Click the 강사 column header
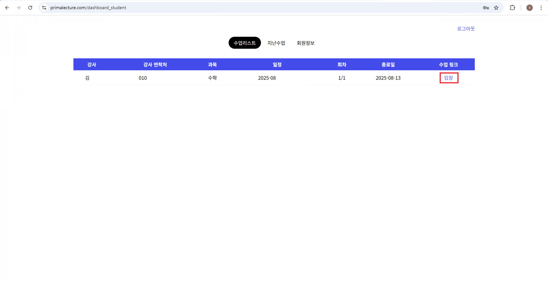548x282 pixels. click(92, 64)
